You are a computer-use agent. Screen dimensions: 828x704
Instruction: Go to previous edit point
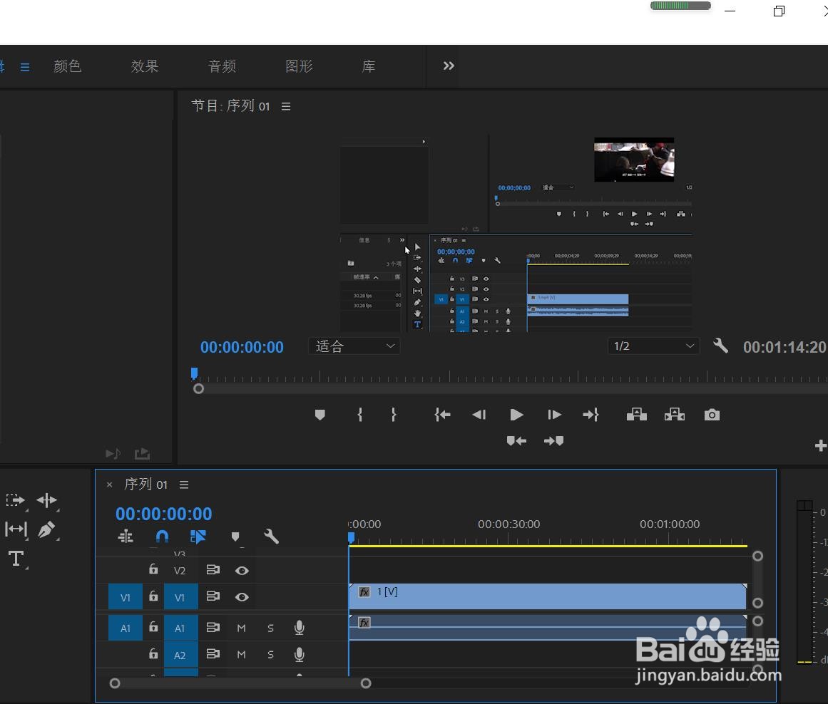(x=516, y=440)
